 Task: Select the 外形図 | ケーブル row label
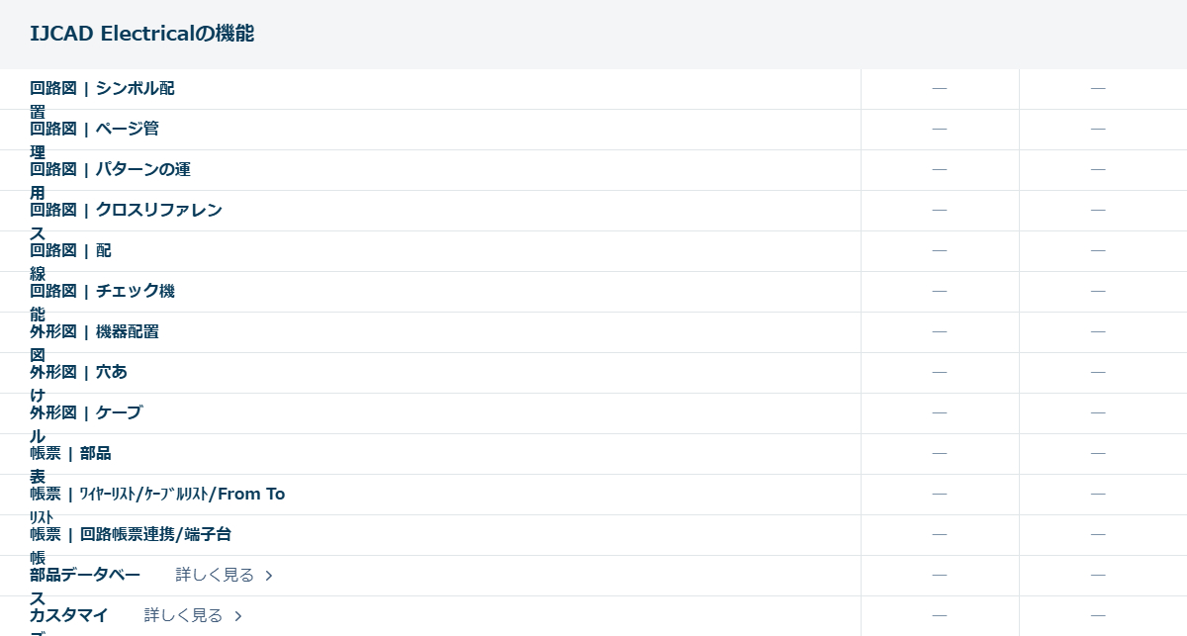[86, 413]
